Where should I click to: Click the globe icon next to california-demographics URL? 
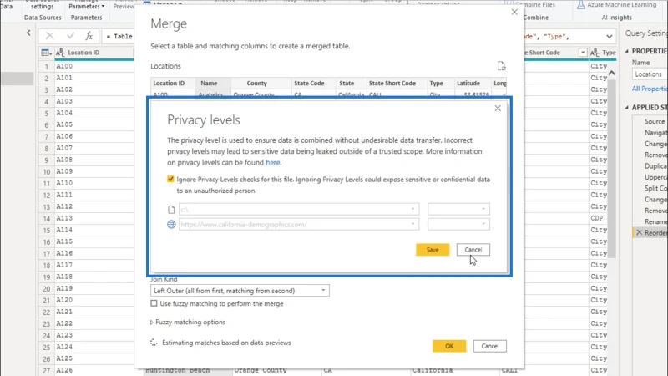[171, 224]
